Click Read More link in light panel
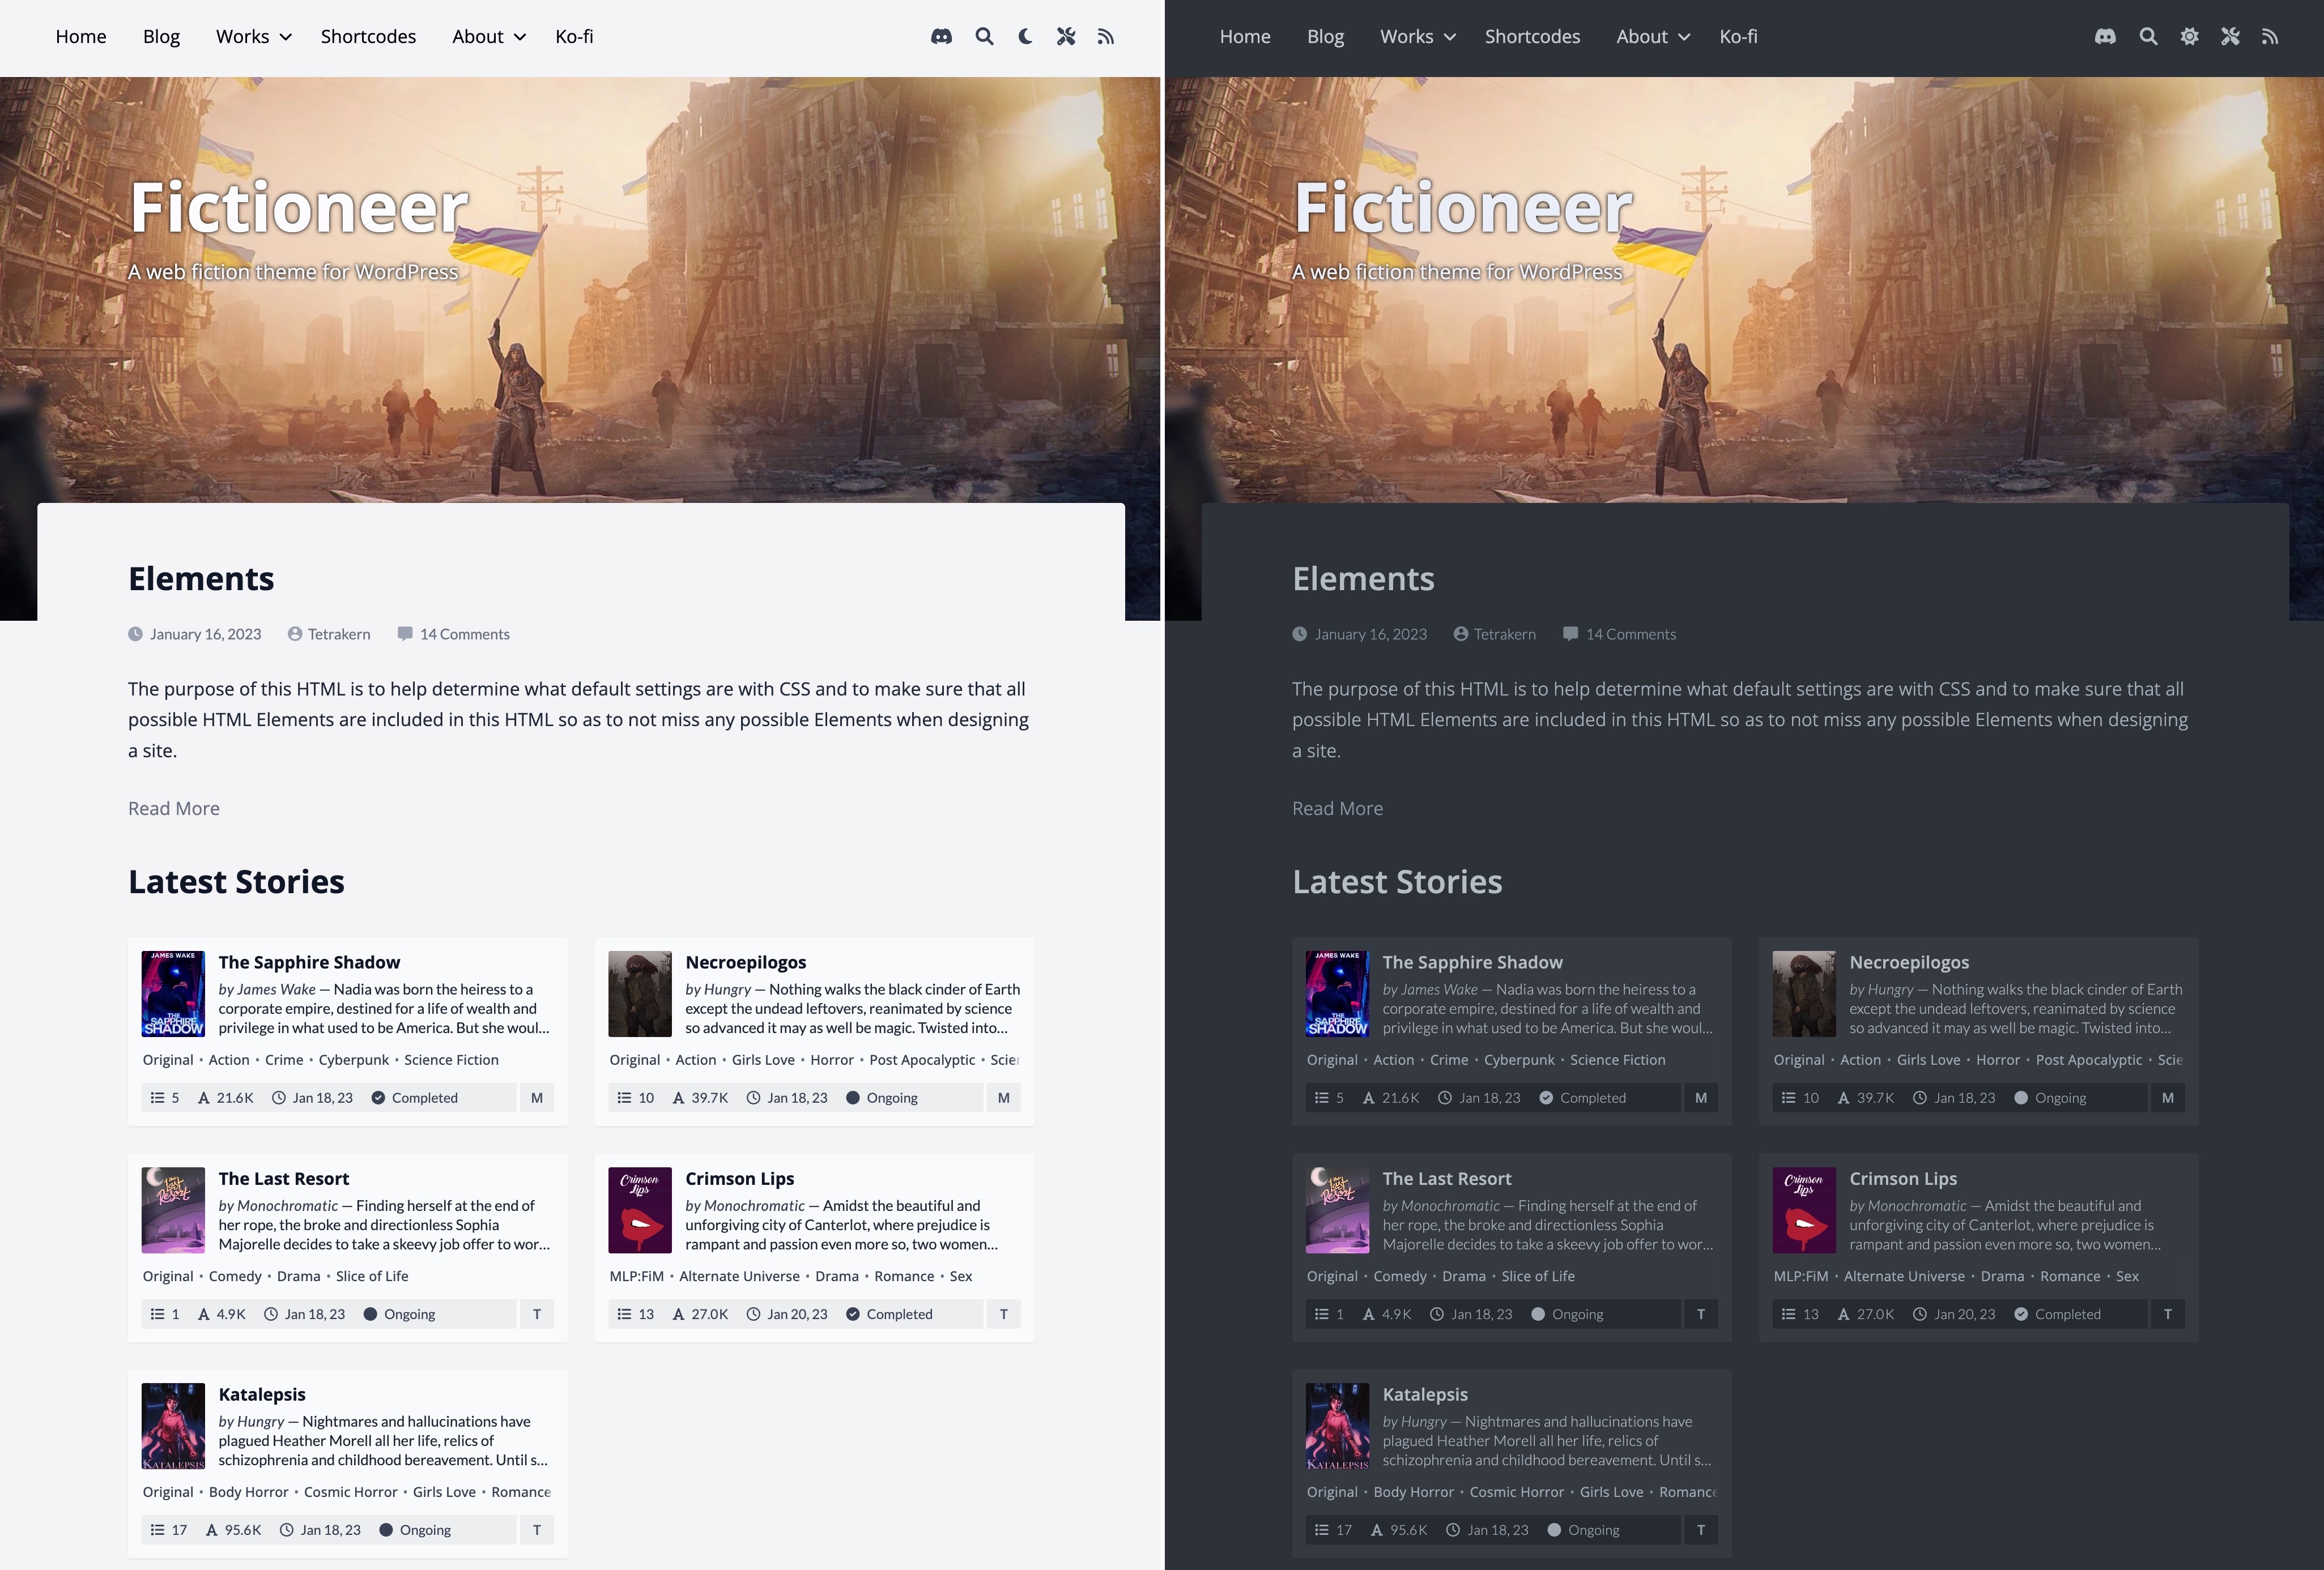The image size is (2324, 1570). pyautogui.click(x=174, y=808)
